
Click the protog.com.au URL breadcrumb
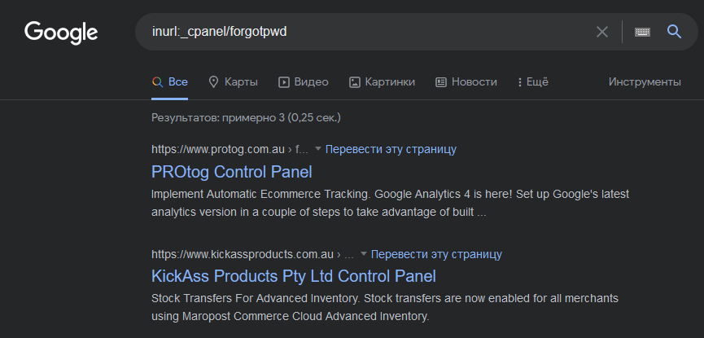(229, 149)
